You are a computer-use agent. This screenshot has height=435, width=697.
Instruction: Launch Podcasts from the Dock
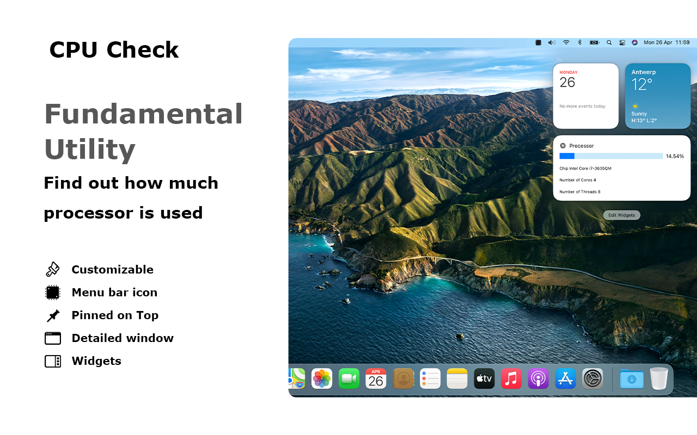(538, 378)
